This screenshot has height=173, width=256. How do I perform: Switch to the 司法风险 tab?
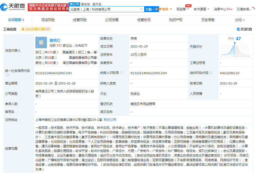point(48,20)
